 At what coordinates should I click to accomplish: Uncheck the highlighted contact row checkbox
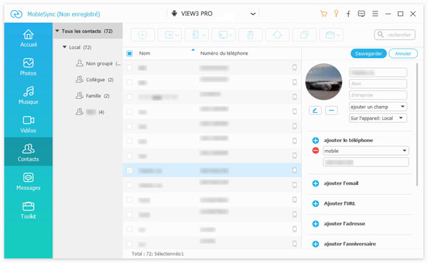pos(129,171)
